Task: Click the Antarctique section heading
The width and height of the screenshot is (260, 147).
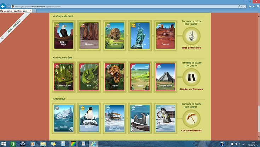Action: point(59,99)
